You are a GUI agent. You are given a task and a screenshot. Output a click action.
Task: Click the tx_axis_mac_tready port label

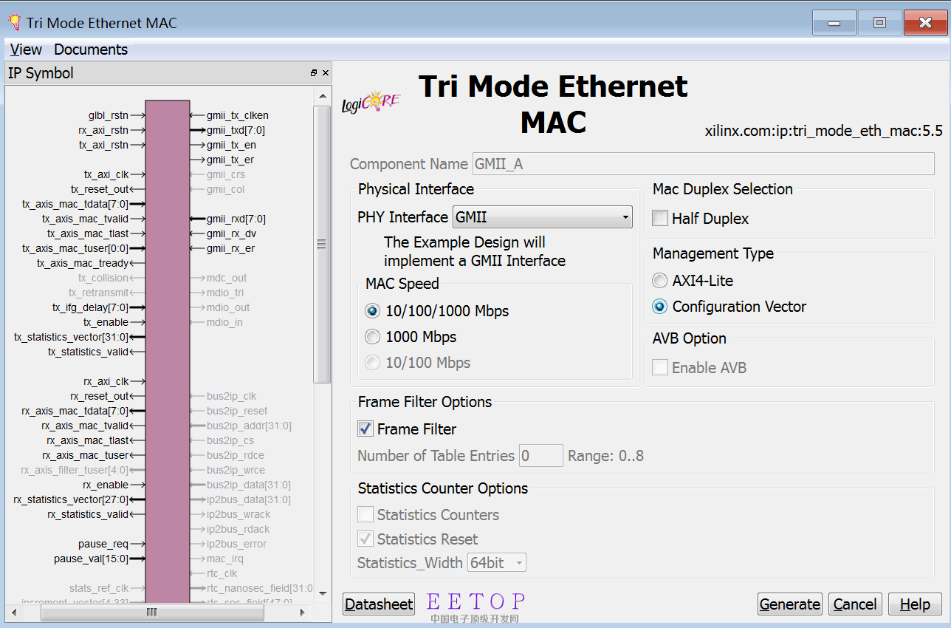coord(83,263)
